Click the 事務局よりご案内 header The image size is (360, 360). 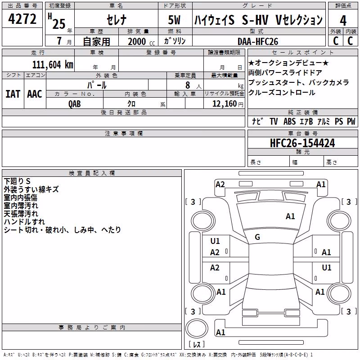[92, 328]
